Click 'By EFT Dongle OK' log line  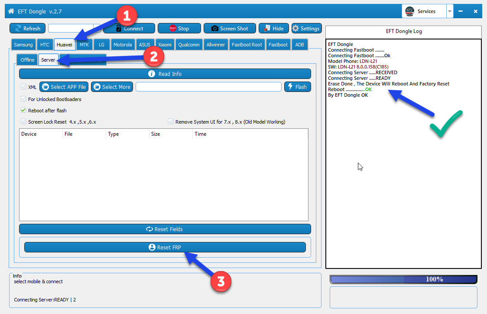[x=348, y=95]
